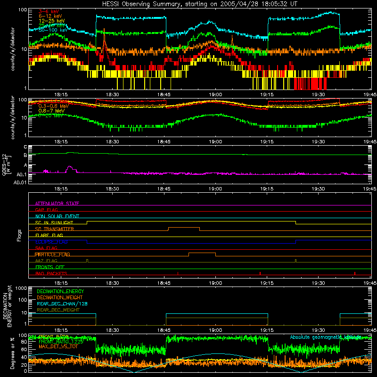Select the '0.3-0.8 MeV' legend label

click(x=54, y=106)
